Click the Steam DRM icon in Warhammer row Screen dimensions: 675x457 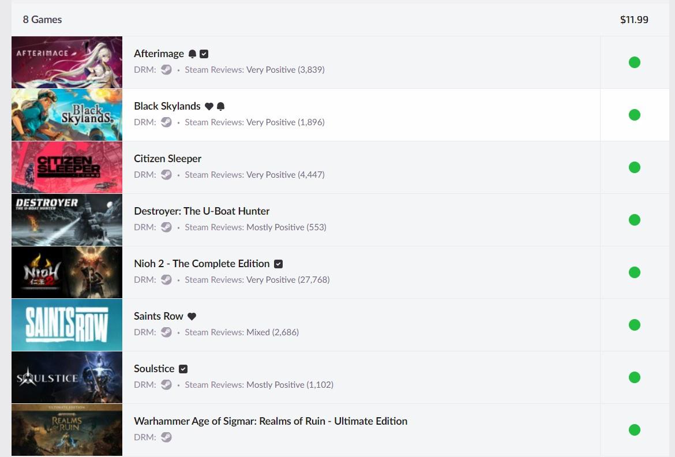[x=166, y=437]
